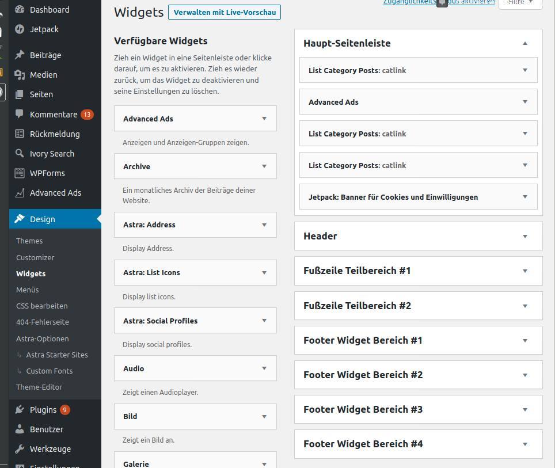The width and height of the screenshot is (555, 468).
Task: Click the Jetpack icon in sidebar
Action: click(20, 29)
